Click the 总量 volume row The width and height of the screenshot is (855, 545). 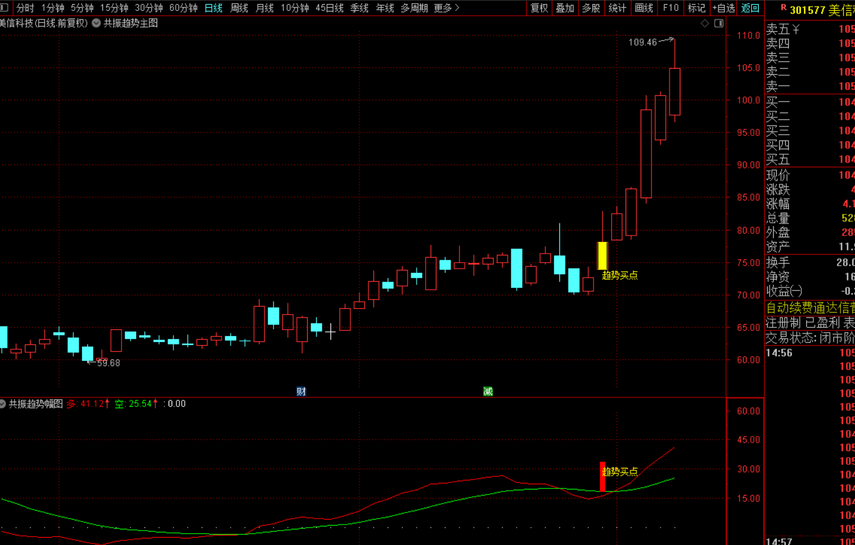[x=810, y=218]
